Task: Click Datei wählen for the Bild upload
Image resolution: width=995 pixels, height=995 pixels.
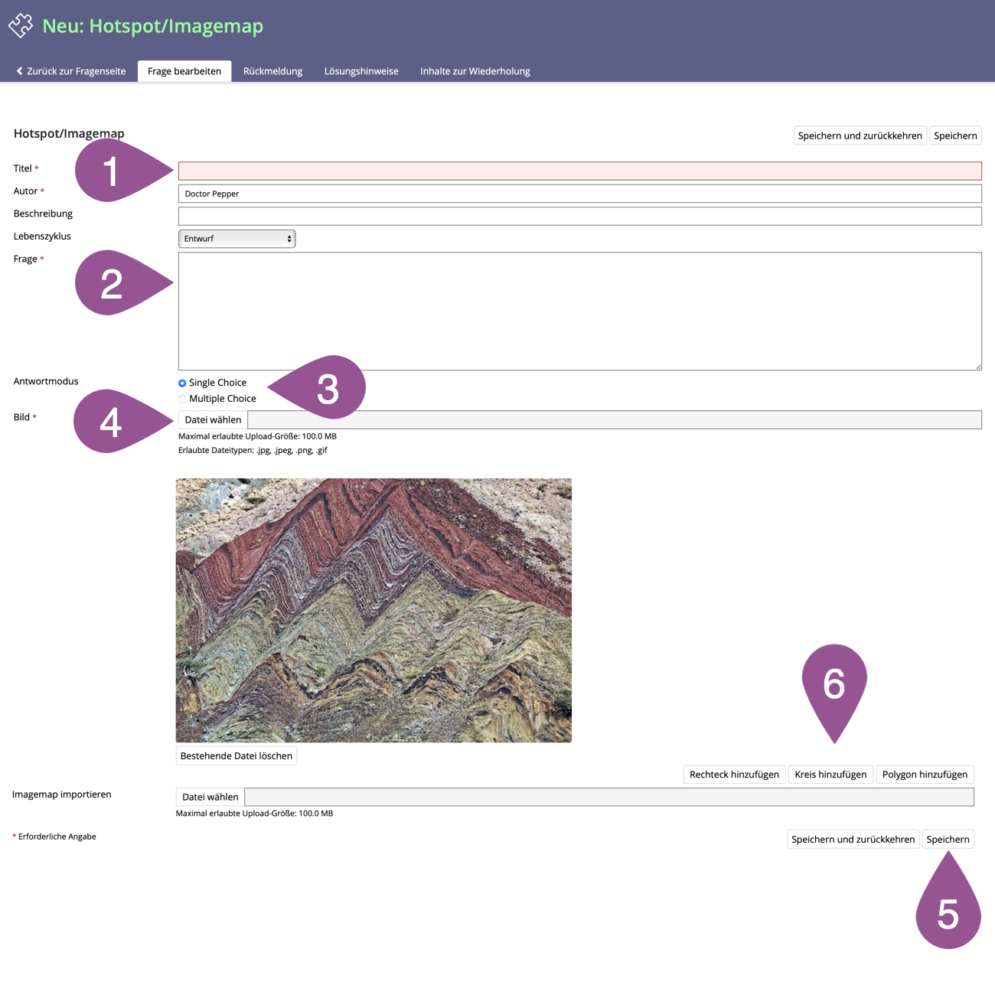Action: click(213, 419)
